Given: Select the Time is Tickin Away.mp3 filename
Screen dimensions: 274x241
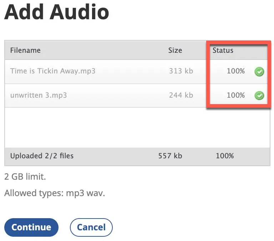Looking at the screenshot, I should click(x=53, y=71).
